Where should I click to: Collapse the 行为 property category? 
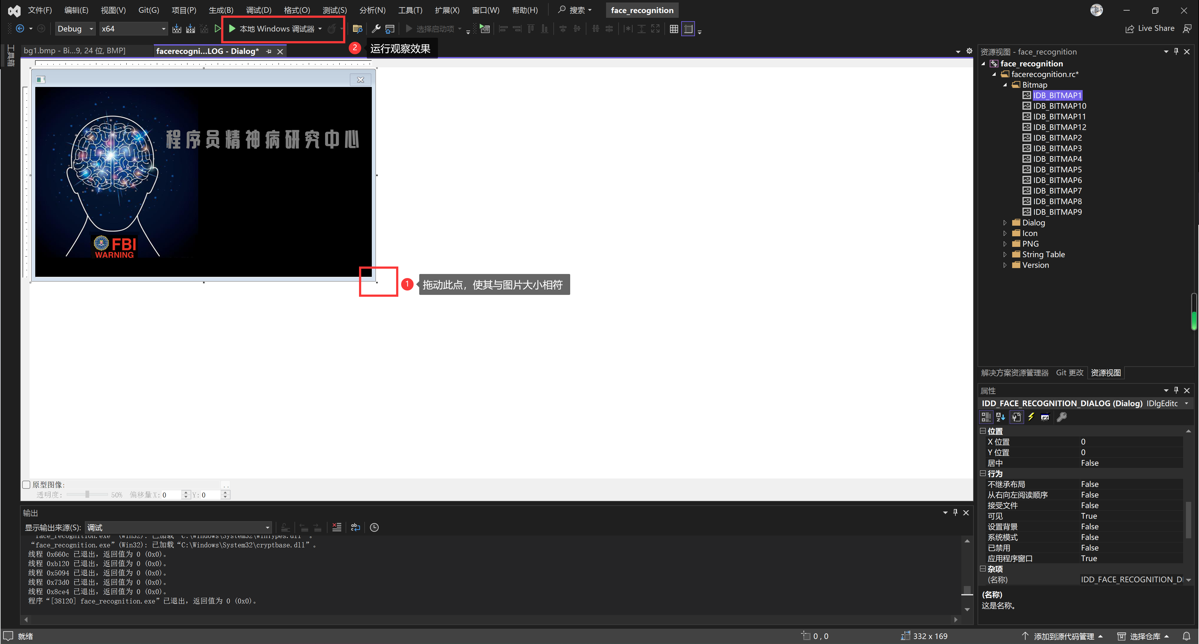983,473
